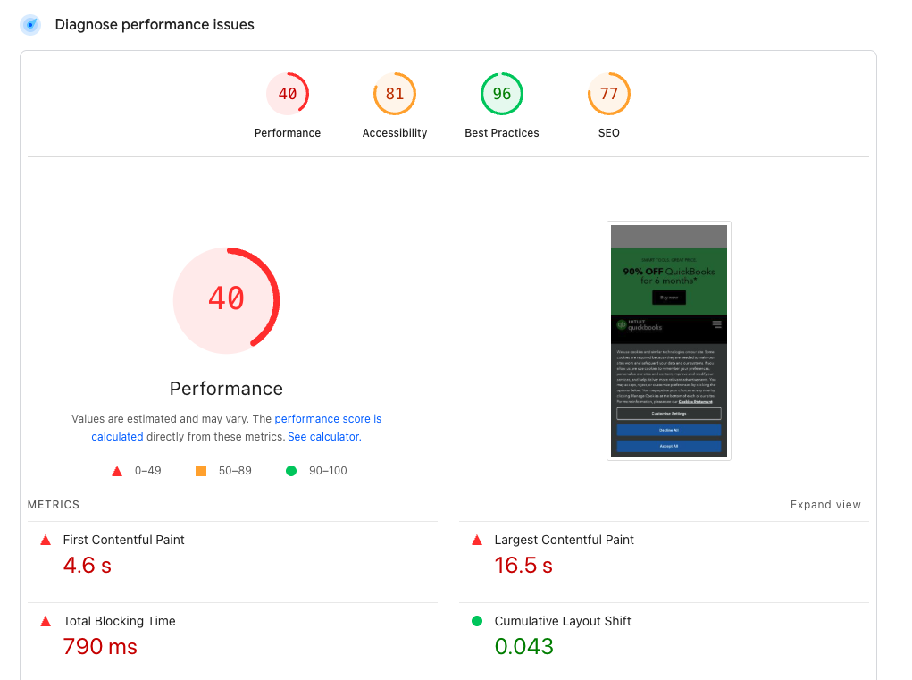The image size is (912, 680).
Task: Select the Accessibility gauge showing 81
Action: point(395,93)
